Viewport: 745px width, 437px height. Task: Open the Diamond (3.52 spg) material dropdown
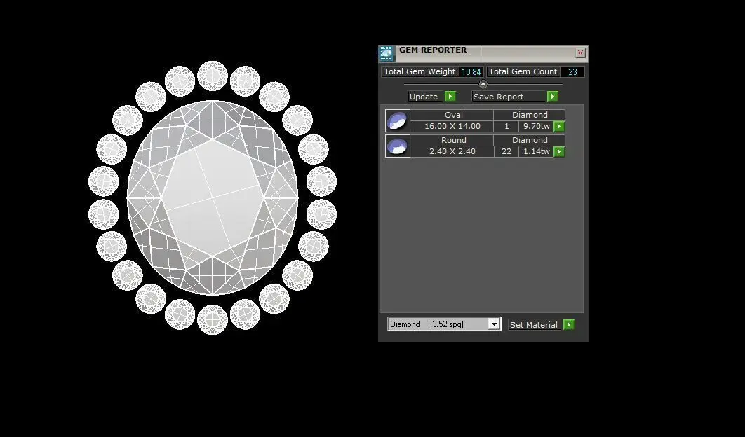(494, 324)
